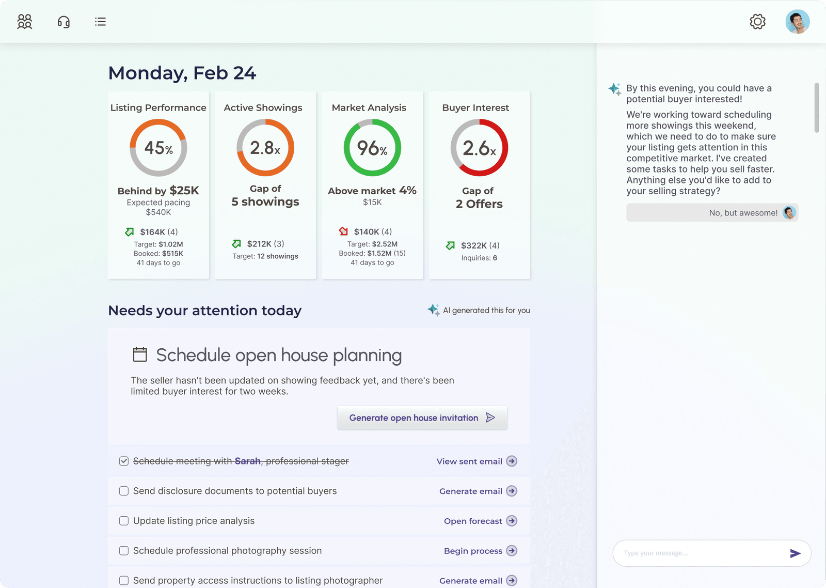Open the headset support icon
Screen dimensions: 826x588
coord(63,22)
